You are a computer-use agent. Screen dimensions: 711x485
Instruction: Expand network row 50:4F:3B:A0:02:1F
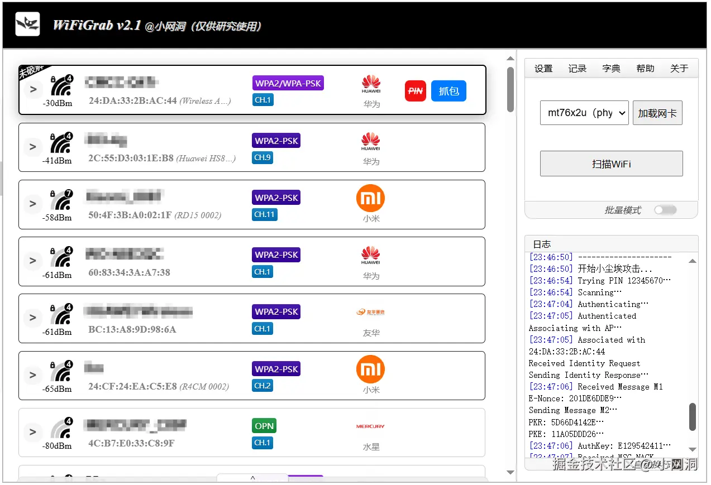point(33,204)
